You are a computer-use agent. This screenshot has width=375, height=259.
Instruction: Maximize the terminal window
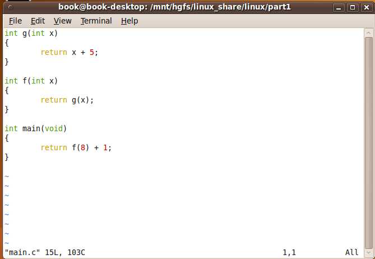353,8
